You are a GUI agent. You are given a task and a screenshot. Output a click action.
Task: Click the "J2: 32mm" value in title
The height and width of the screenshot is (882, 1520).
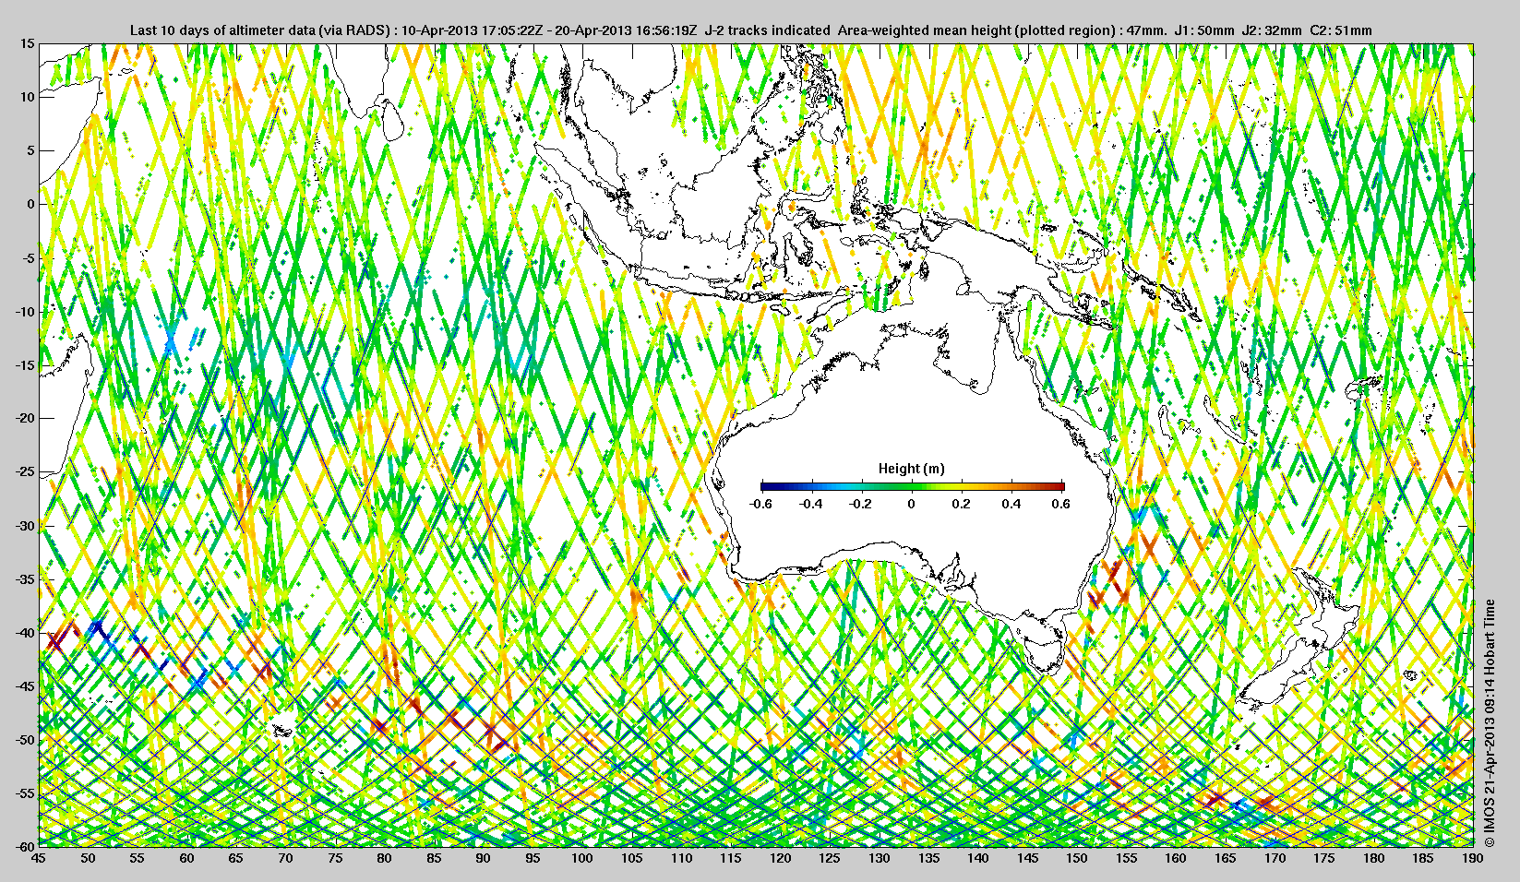(1272, 30)
